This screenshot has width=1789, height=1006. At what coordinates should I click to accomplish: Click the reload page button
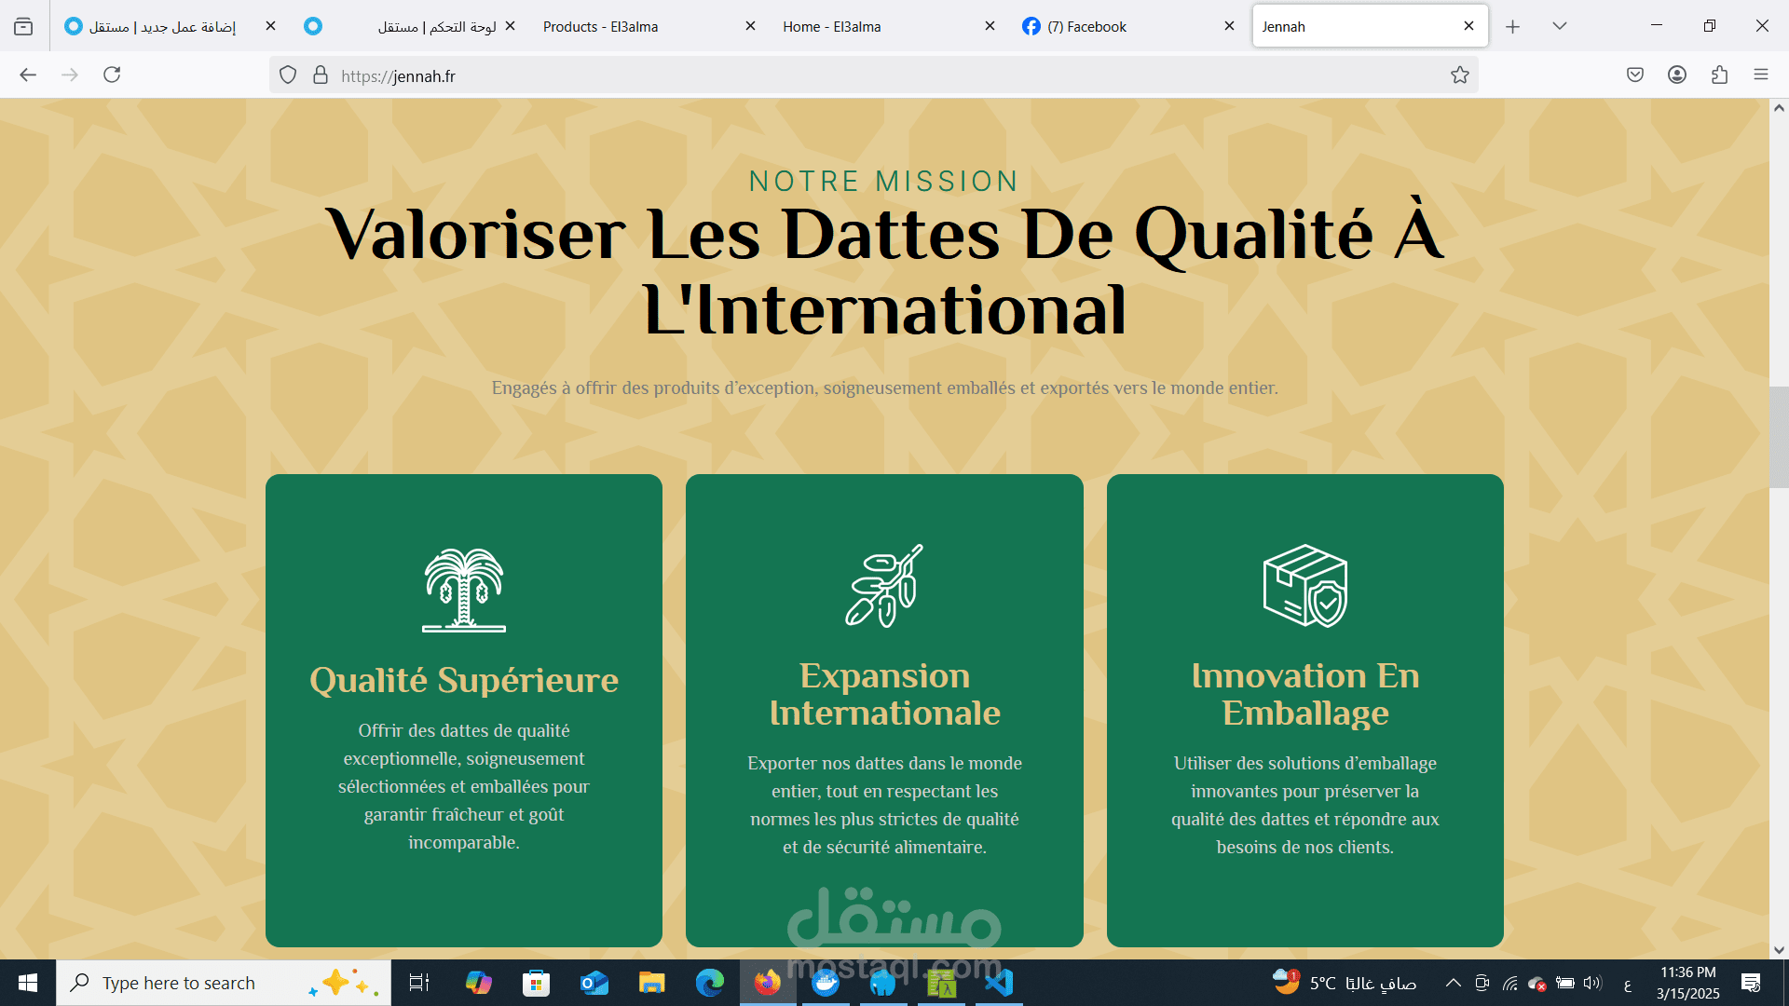click(112, 75)
